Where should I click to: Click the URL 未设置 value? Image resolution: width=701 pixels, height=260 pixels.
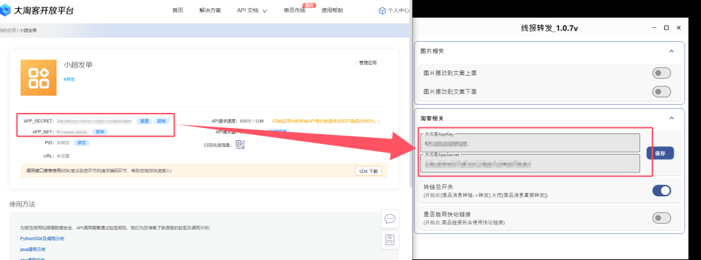coord(62,156)
